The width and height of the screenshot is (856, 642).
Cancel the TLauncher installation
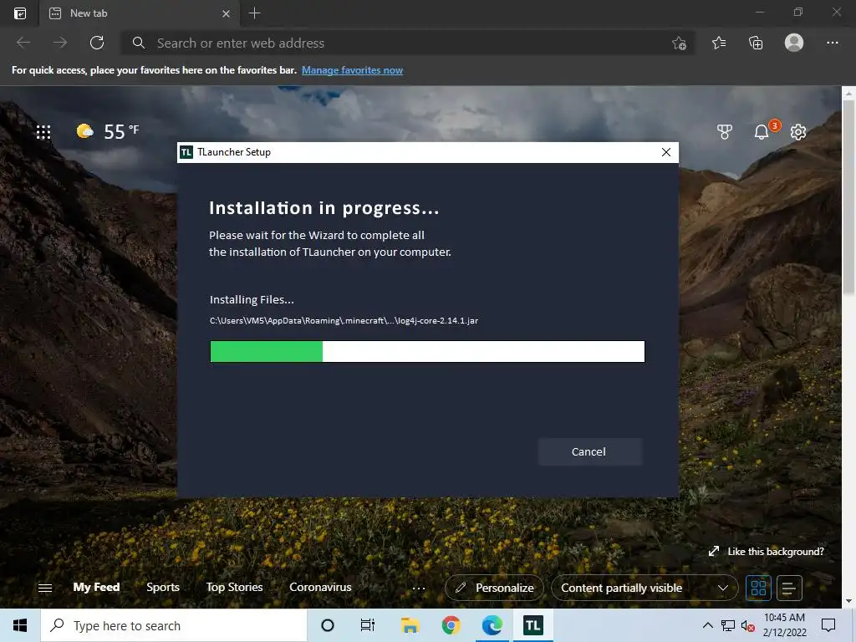(x=589, y=451)
